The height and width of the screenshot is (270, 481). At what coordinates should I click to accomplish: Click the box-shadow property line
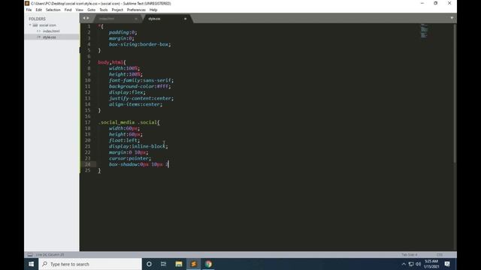[138, 164]
